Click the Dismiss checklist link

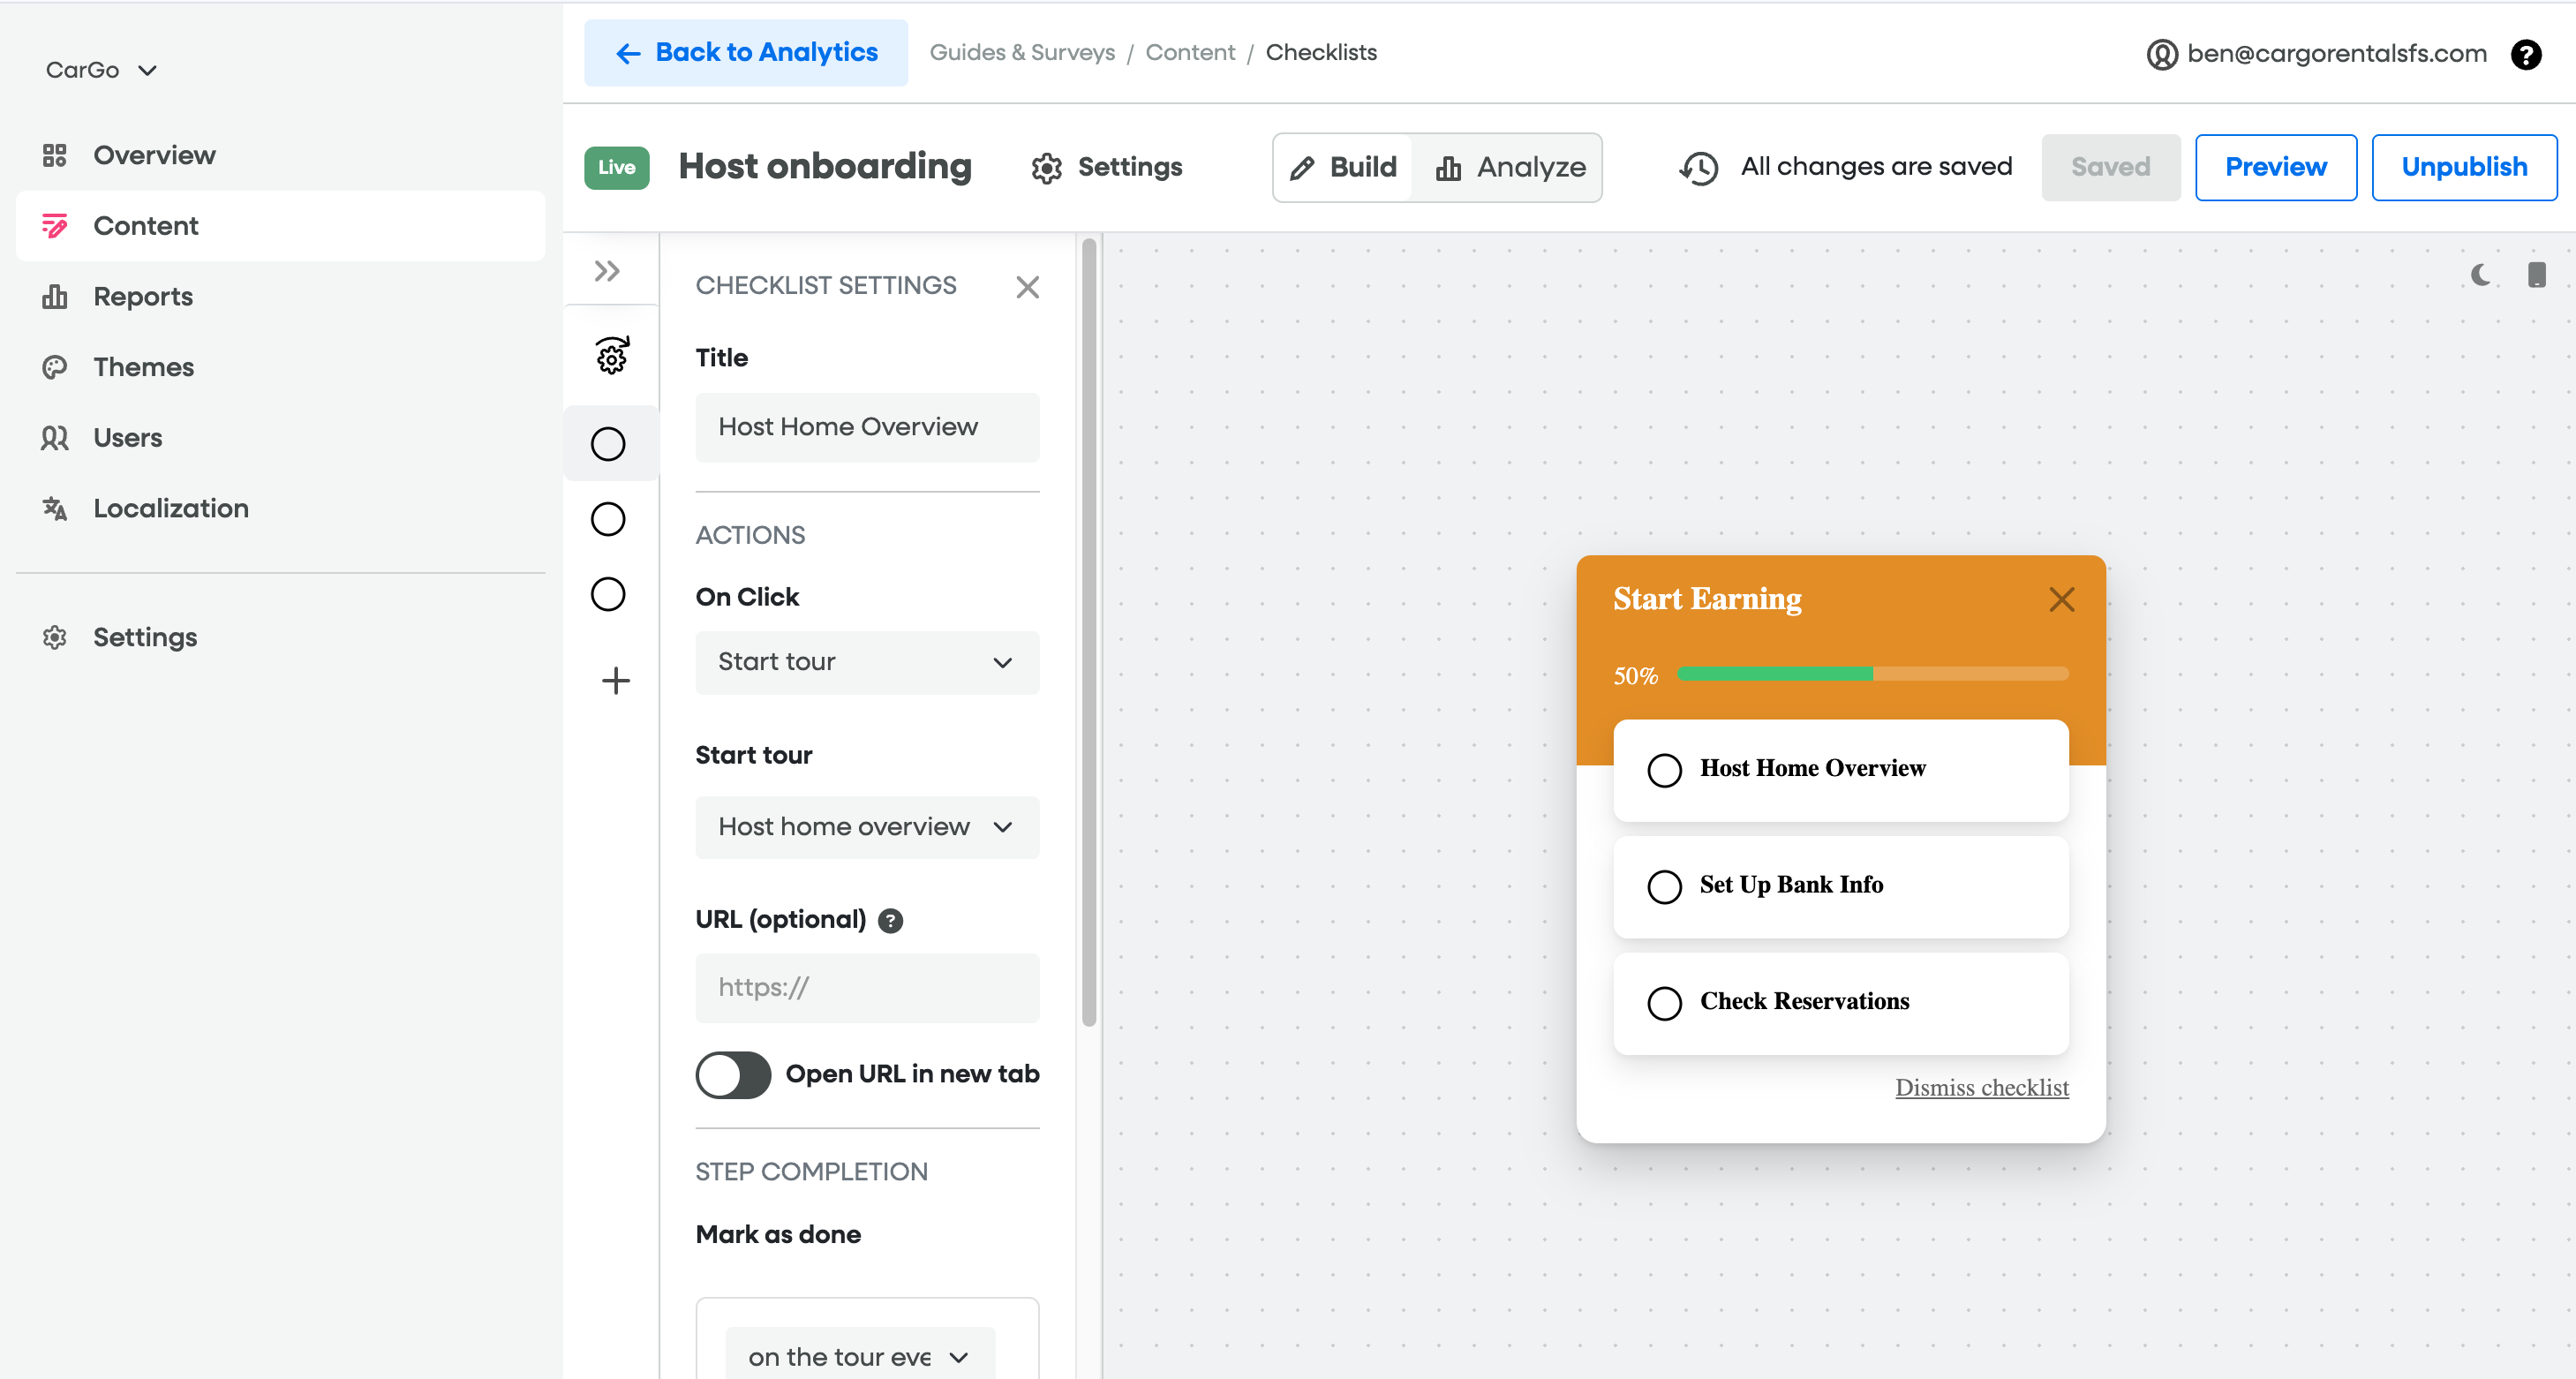tap(1981, 1087)
